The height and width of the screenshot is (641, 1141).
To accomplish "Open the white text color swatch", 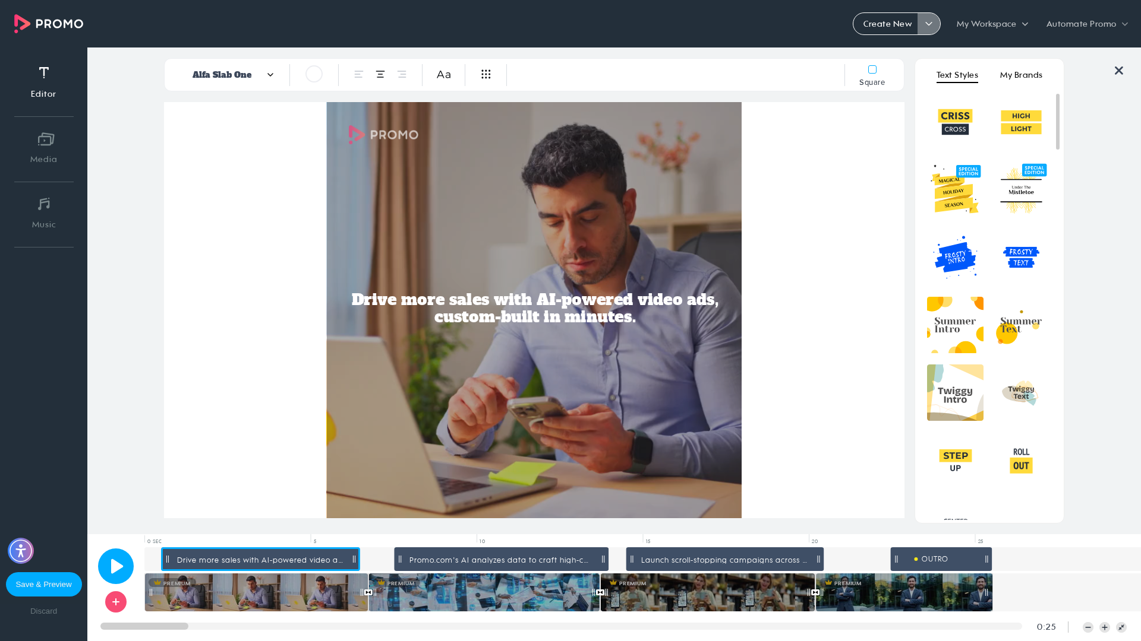I will (x=314, y=74).
